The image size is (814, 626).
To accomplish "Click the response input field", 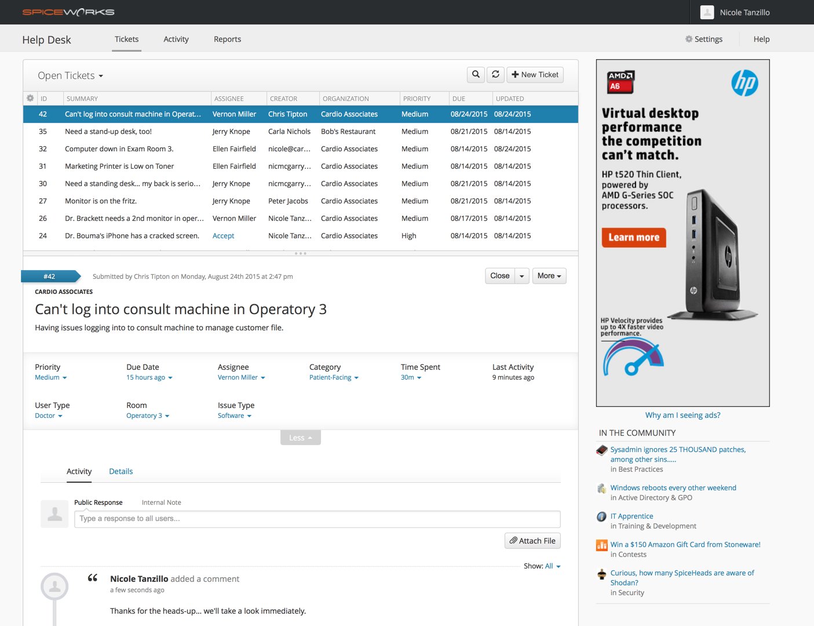I will point(317,518).
